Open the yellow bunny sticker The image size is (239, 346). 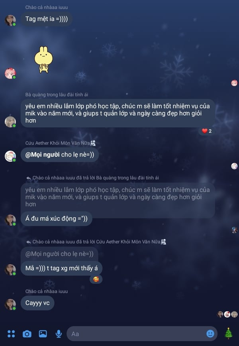[x=44, y=59]
